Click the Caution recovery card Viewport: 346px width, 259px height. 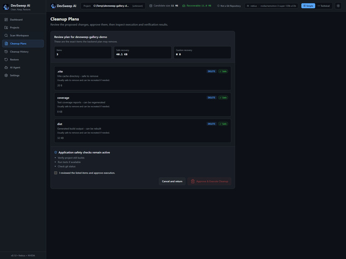click(x=202, y=52)
